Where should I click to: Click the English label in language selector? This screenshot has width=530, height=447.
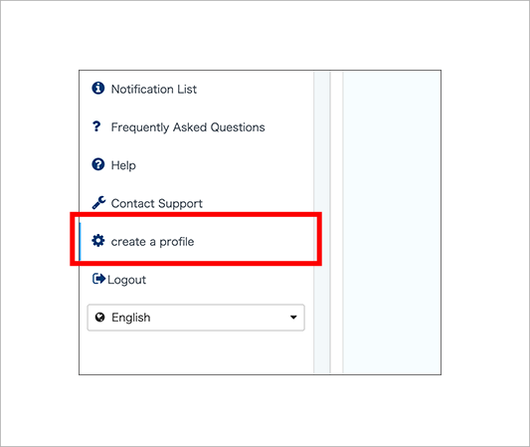point(131,318)
